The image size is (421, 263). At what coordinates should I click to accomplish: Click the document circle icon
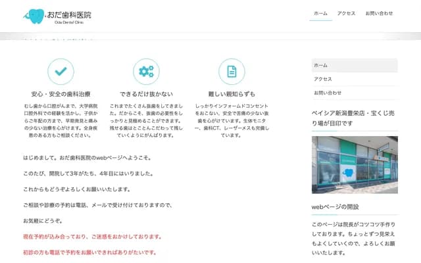[232, 72]
